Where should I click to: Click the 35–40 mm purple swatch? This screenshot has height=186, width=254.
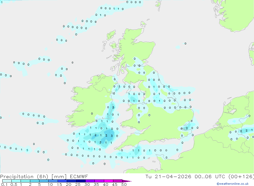pos(99,181)
